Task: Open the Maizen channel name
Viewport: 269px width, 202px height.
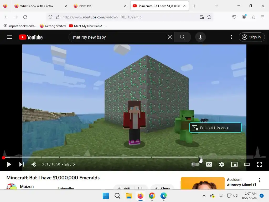Action: [27, 186]
